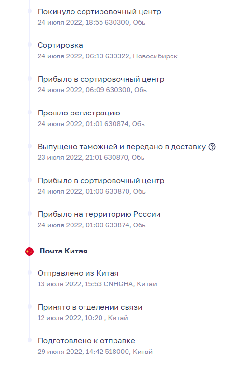Click timeline dot beside Подготовлено к отправке

(29, 340)
